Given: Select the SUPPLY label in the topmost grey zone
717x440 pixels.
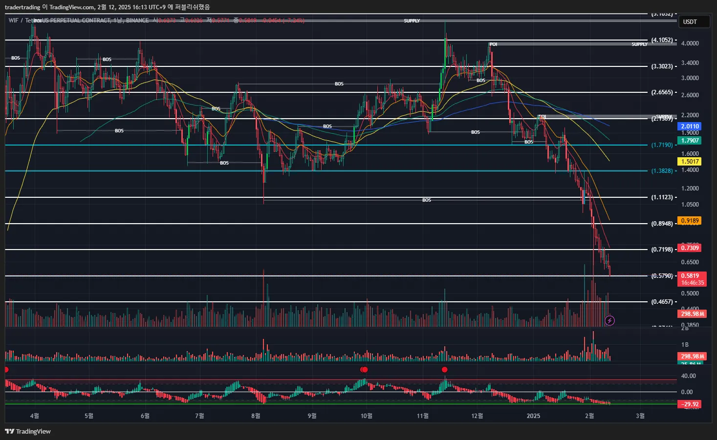Looking at the screenshot, I should point(412,21).
